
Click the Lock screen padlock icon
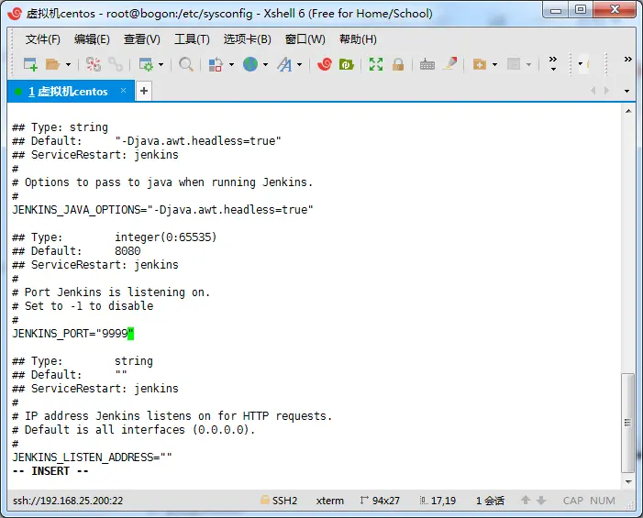coord(398,64)
